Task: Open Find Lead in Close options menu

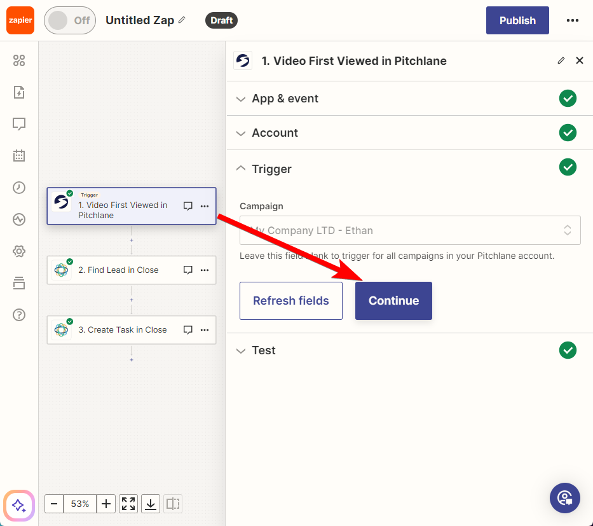Action: 205,270
